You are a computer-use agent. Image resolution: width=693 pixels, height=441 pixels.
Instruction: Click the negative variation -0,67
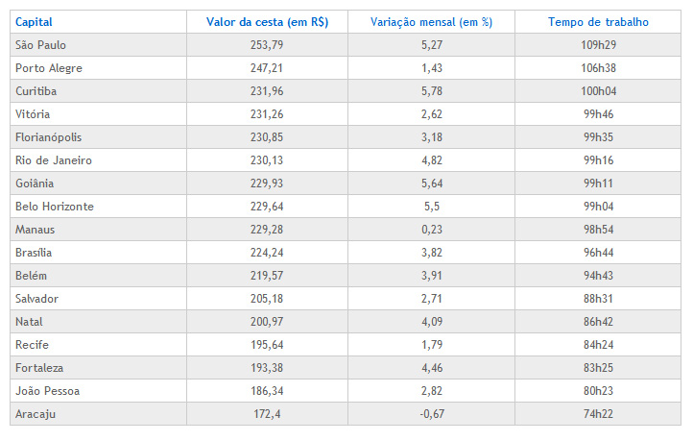point(431,414)
